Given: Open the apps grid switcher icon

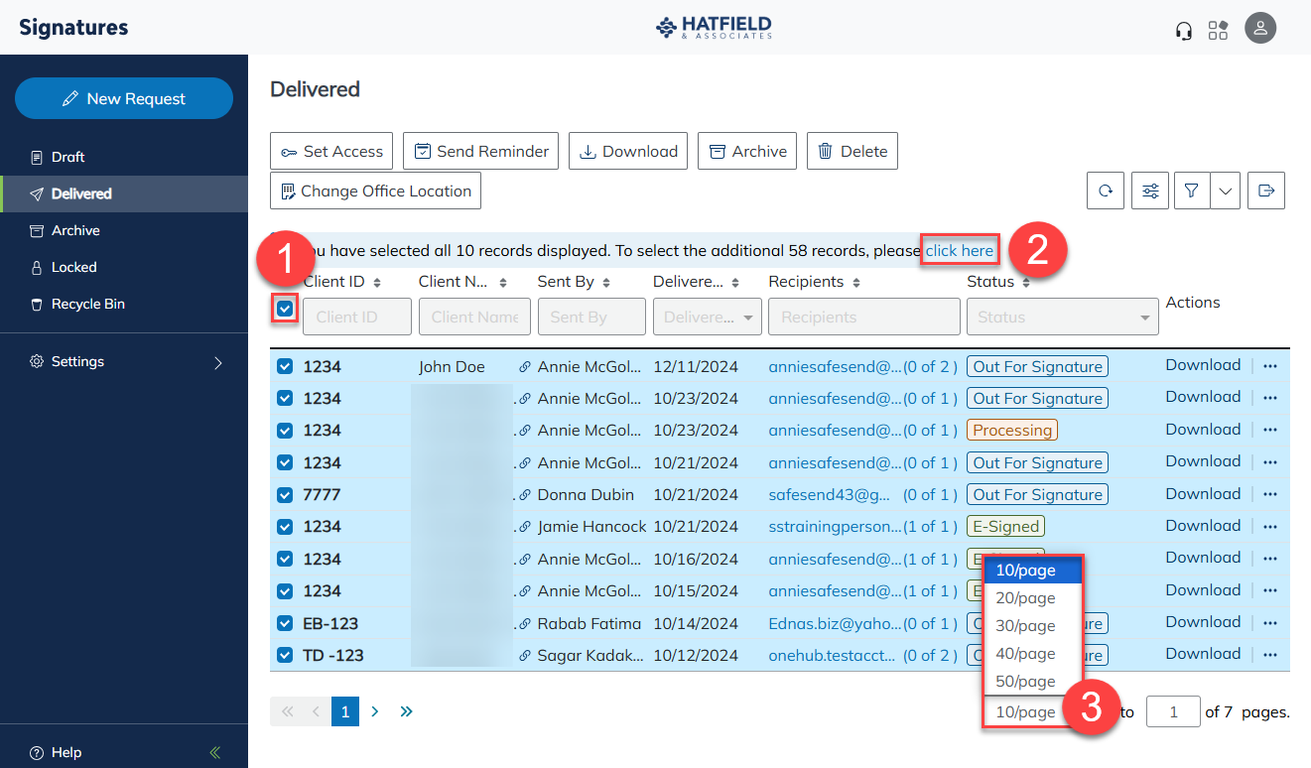Looking at the screenshot, I should [x=1218, y=30].
